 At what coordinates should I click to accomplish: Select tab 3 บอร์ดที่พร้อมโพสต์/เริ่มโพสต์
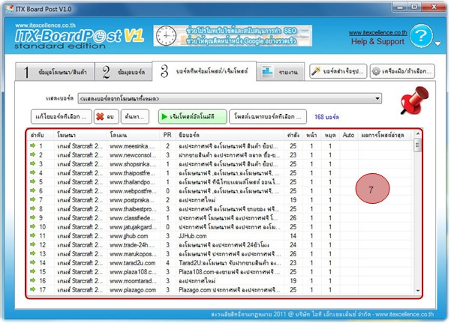tap(204, 71)
